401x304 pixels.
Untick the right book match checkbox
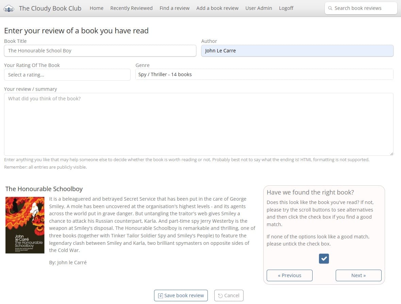[x=324, y=258]
